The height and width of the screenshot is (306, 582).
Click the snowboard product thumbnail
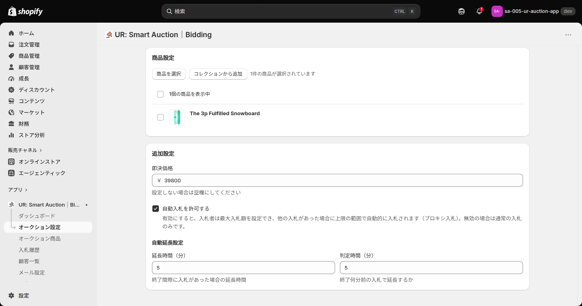coord(177,117)
